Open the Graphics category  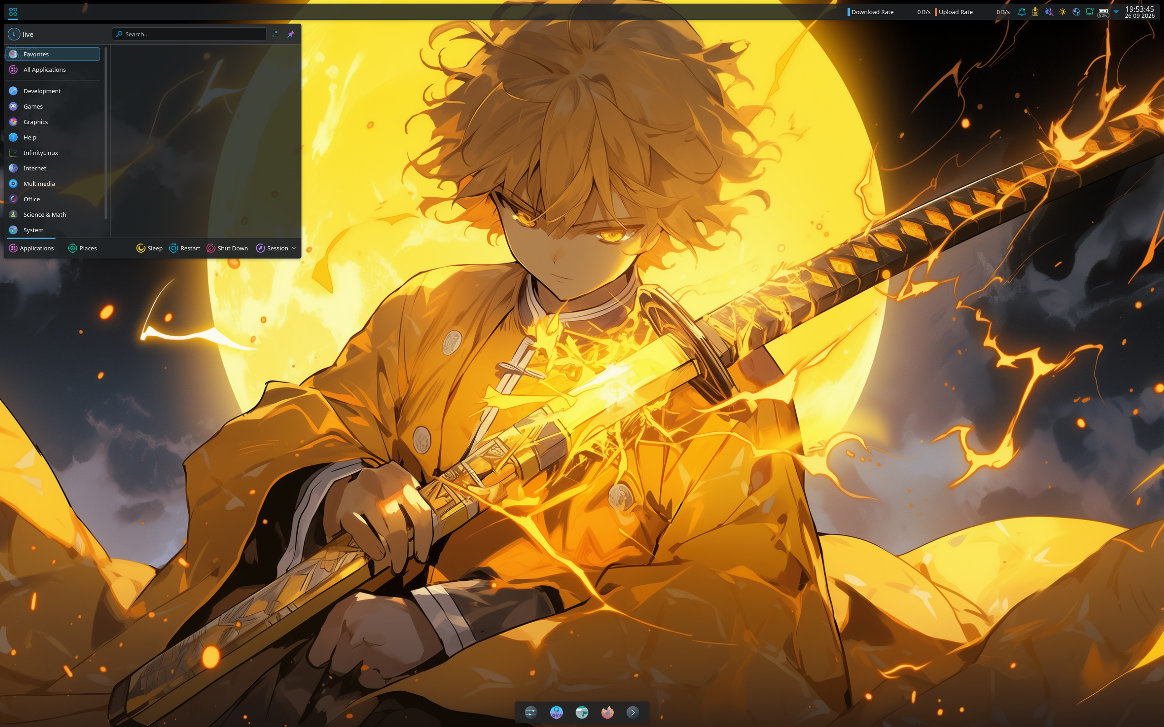pos(52,122)
